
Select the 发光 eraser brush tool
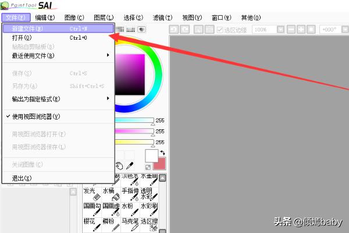click(x=92, y=194)
